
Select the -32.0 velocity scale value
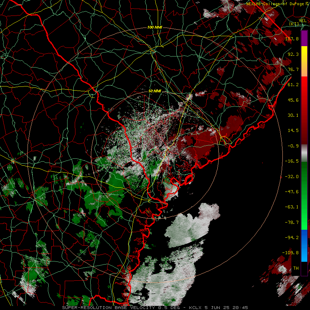(x=292, y=177)
